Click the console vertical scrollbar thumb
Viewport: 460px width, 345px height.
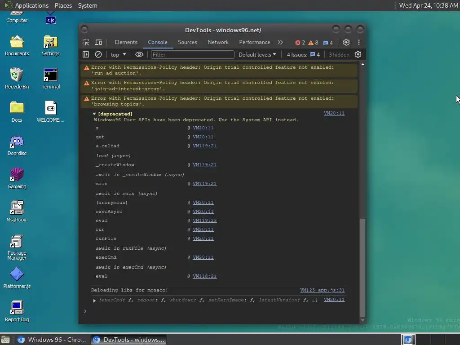pyautogui.click(x=363, y=268)
